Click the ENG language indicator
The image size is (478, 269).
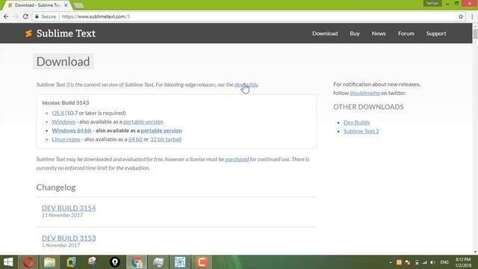(x=444, y=262)
